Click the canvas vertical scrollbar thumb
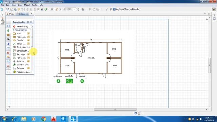This screenshot has width=217, height=122. pos(210,65)
